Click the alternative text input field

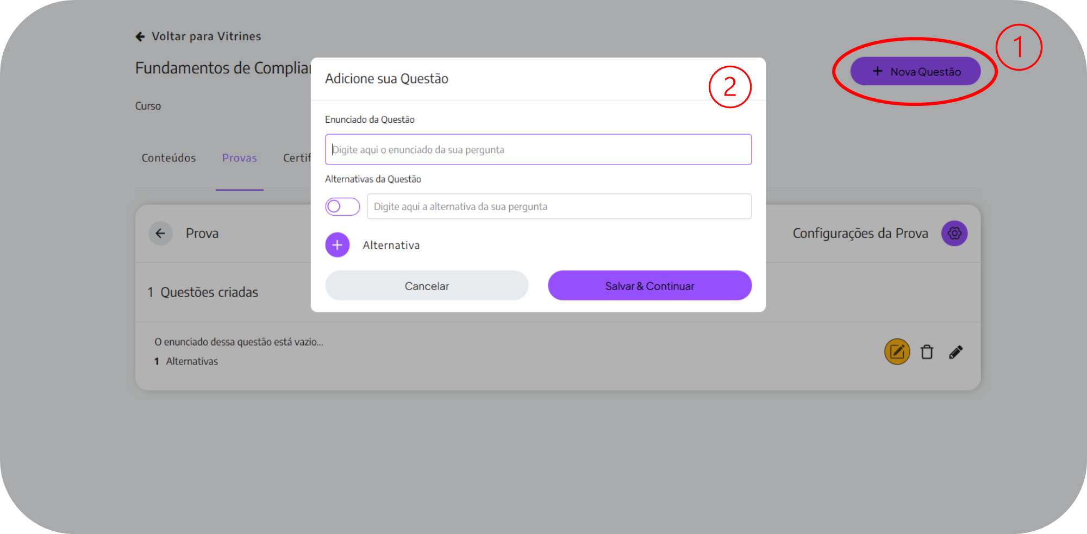point(559,206)
